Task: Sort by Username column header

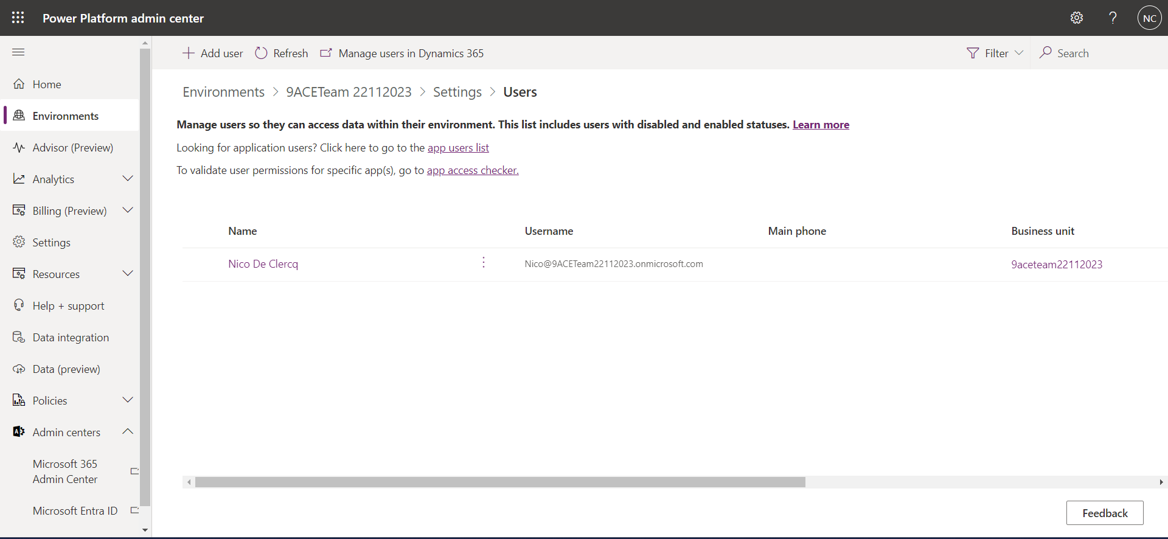Action: pyautogui.click(x=549, y=231)
